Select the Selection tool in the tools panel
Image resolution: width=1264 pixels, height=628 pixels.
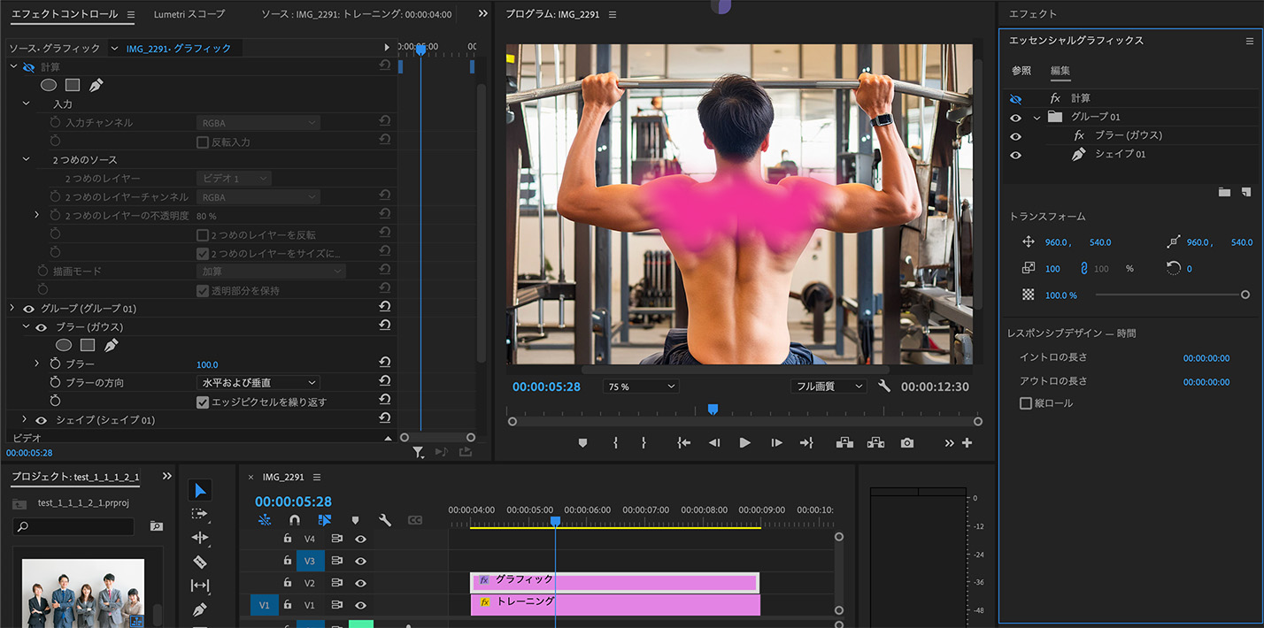[199, 489]
